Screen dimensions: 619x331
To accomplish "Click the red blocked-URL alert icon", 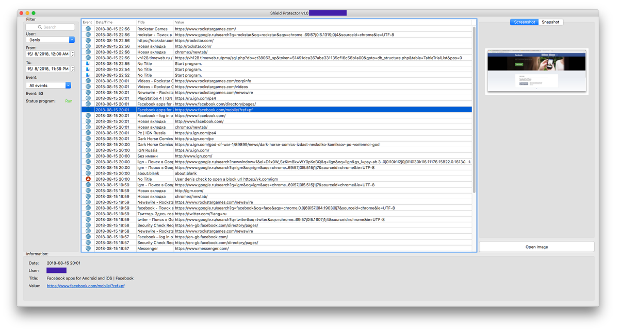I will [x=87, y=179].
